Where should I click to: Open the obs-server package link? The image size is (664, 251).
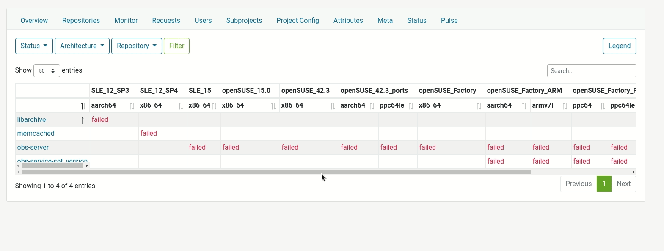coord(33,147)
